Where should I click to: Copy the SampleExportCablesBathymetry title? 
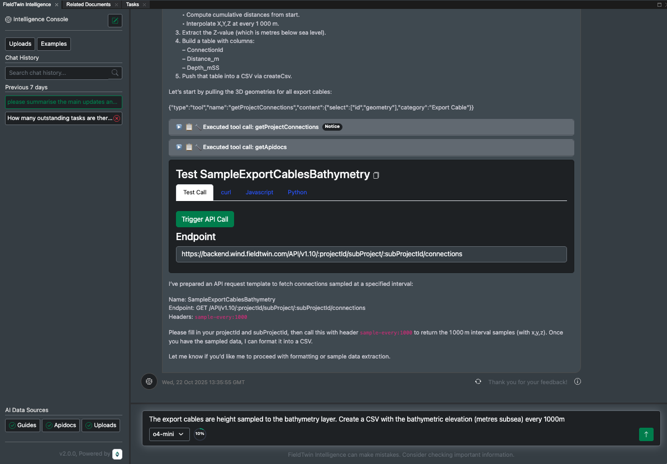click(376, 175)
